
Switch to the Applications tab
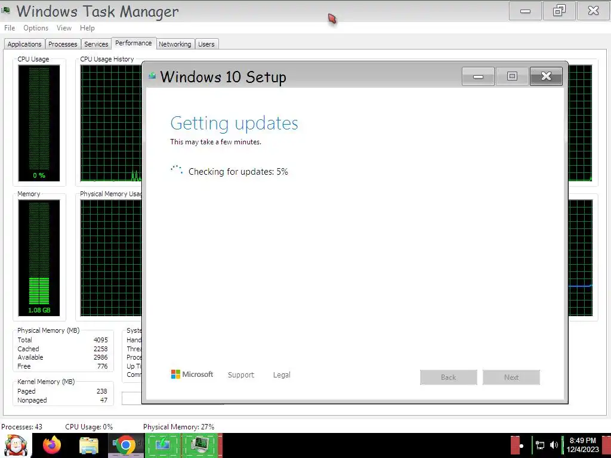tap(24, 44)
